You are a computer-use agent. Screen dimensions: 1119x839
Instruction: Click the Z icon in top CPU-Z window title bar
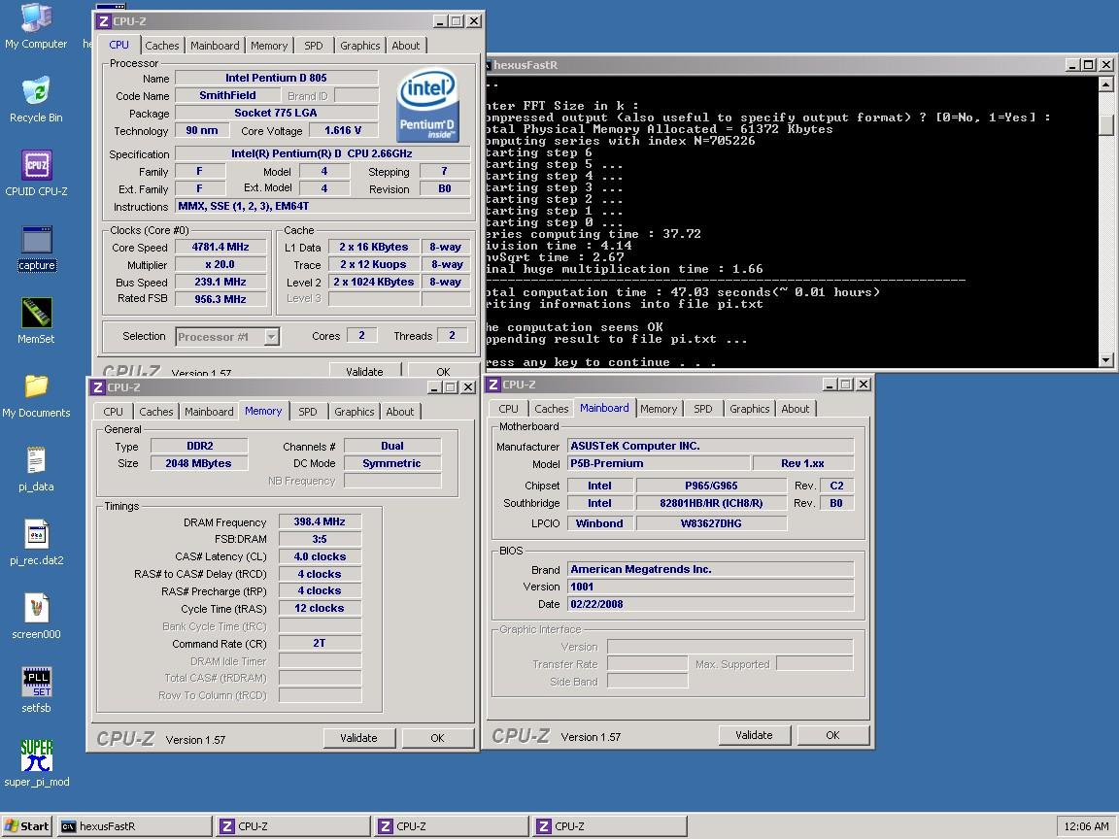[x=104, y=20]
